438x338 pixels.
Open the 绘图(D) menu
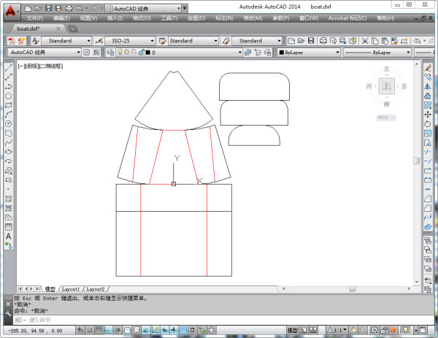(x=196, y=18)
